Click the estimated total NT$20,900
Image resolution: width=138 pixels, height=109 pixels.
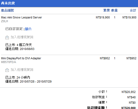pos(128,108)
